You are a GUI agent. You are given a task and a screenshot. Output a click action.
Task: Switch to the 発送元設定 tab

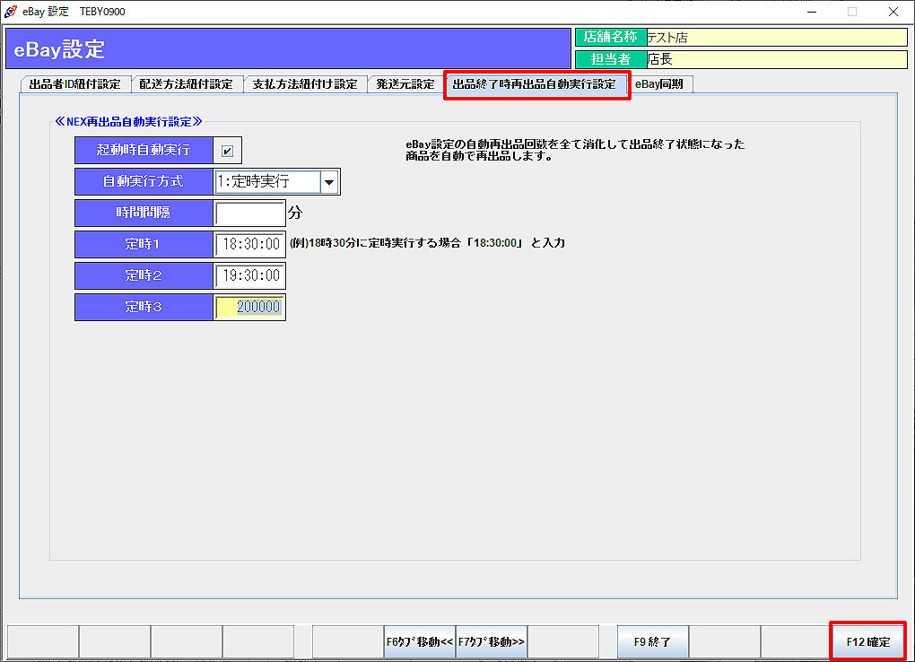click(x=405, y=84)
